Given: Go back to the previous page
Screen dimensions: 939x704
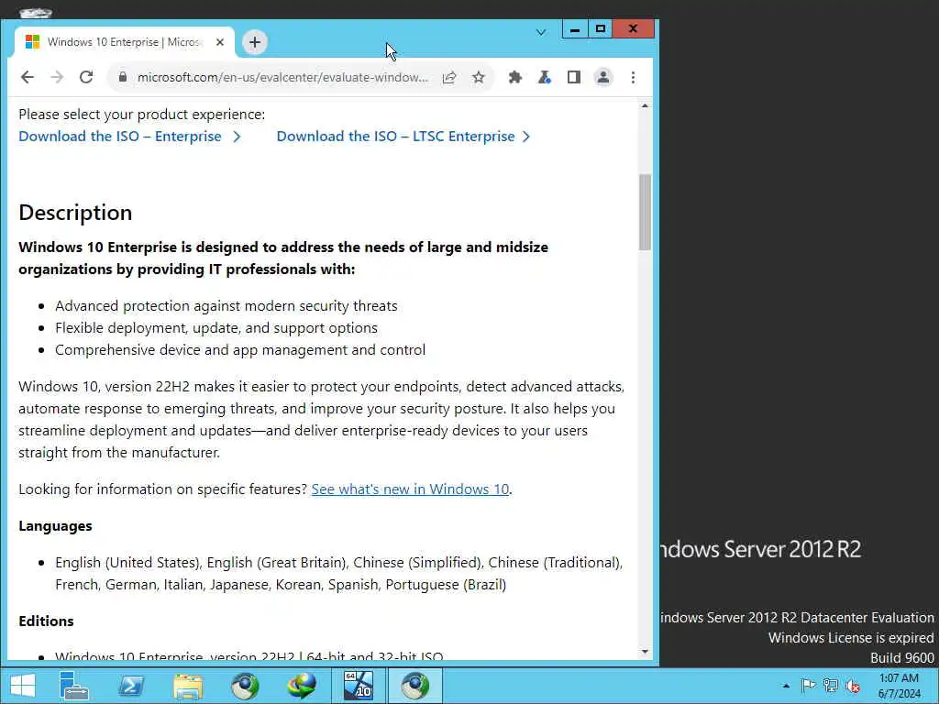Looking at the screenshot, I should click(x=28, y=77).
